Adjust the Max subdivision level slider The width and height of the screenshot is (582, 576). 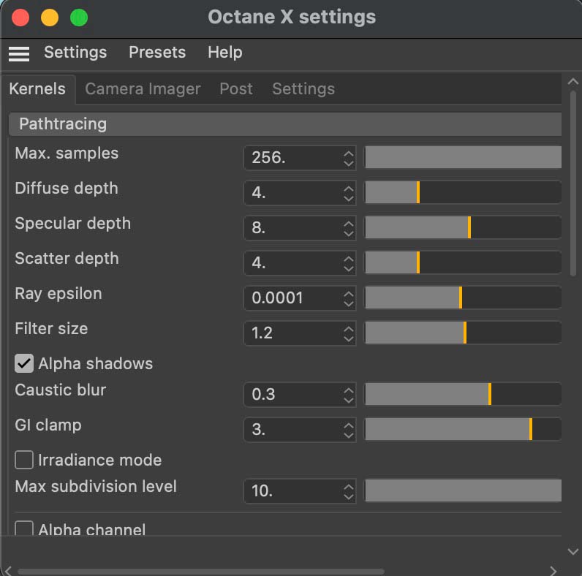click(463, 490)
